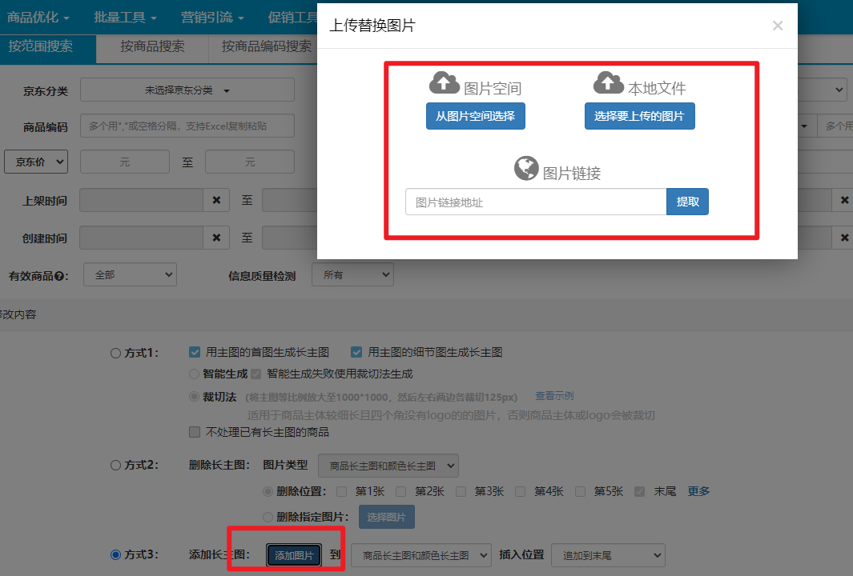Clear 创建时间 start date with X icon
The image size is (853, 576).
pyautogui.click(x=216, y=238)
